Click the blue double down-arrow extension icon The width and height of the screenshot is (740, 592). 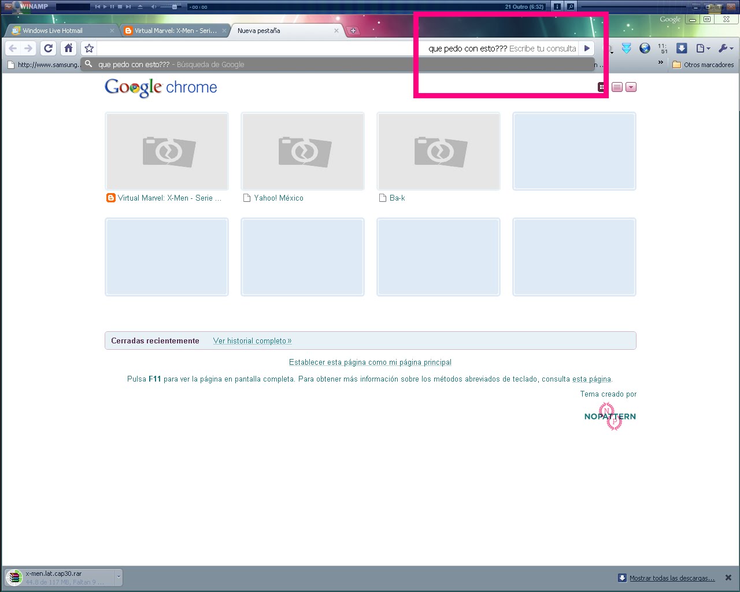(x=626, y=49)
